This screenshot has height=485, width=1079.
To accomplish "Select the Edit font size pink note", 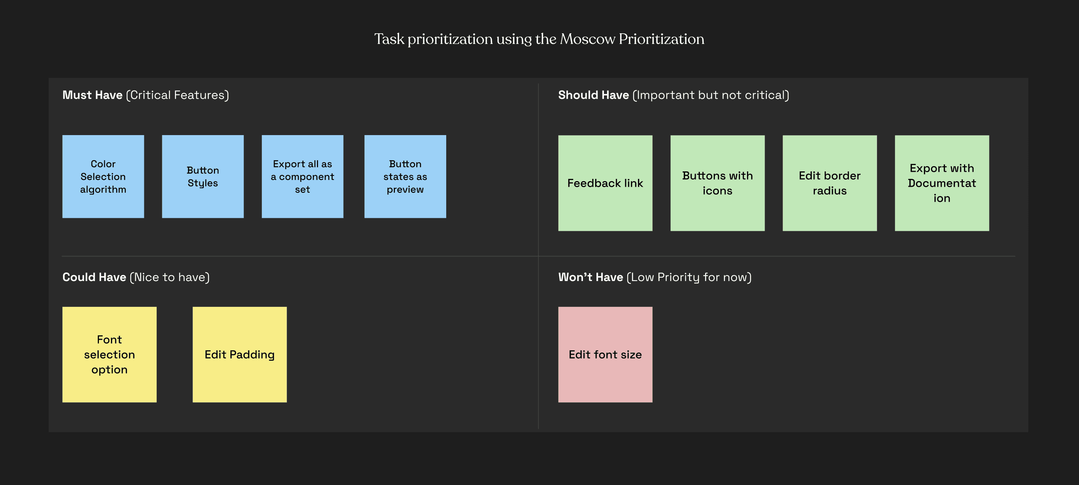I will pos(605,354).
